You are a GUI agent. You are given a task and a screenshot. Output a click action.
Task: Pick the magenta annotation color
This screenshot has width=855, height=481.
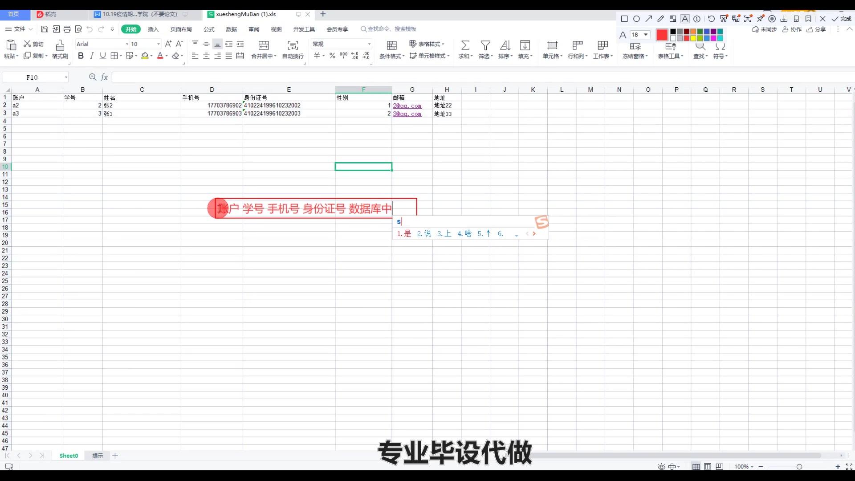pyautogui.click(x=713, y=38)
